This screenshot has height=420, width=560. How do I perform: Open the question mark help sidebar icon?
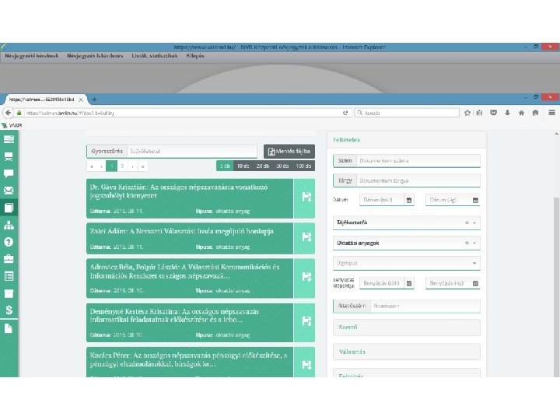point(9,242)
